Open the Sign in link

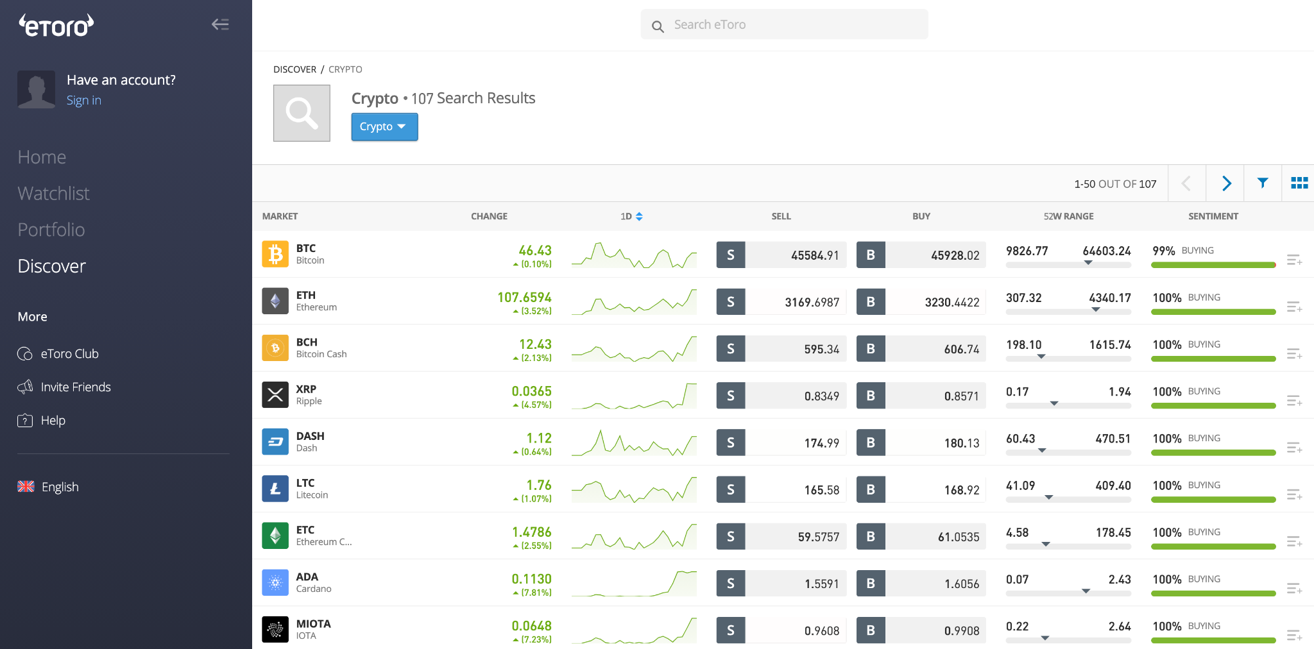(84, 100)
